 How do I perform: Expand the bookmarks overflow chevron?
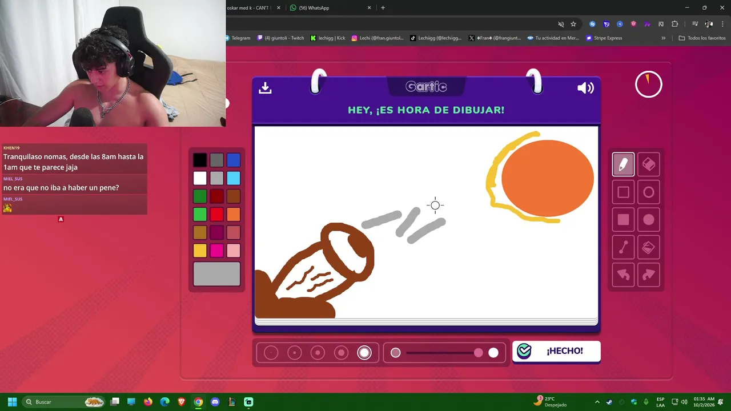pyautogui.click(x=663, y=38)
